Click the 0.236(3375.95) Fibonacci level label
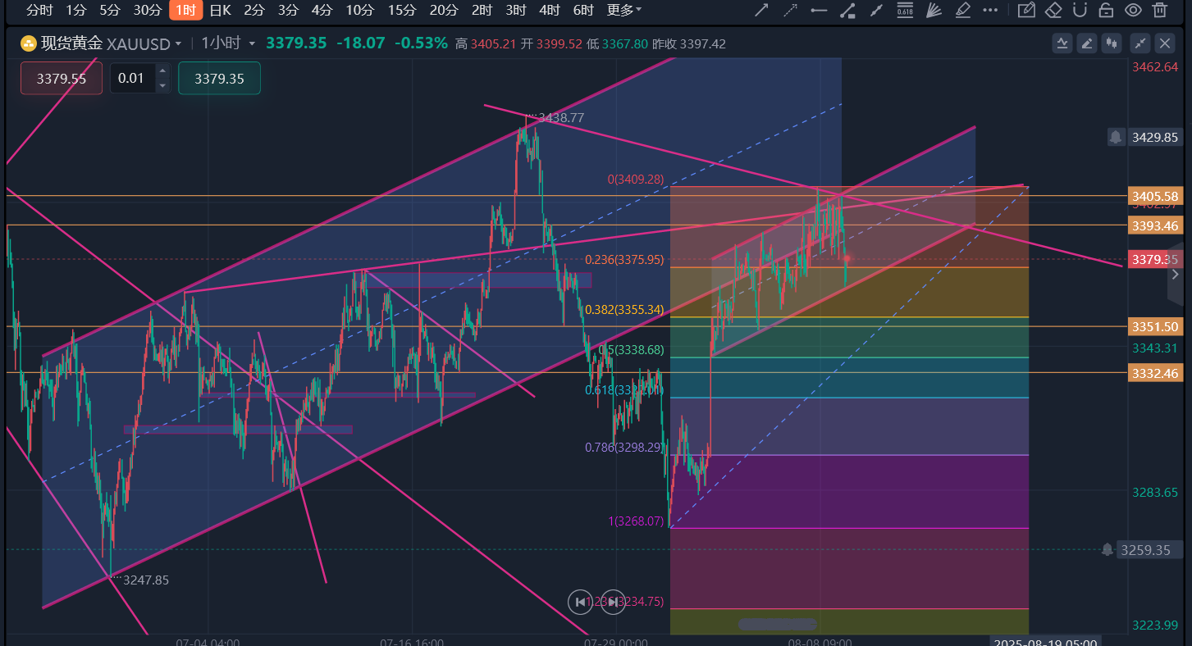Viewport: 1192px width, 646px height. tap(624, 259)
